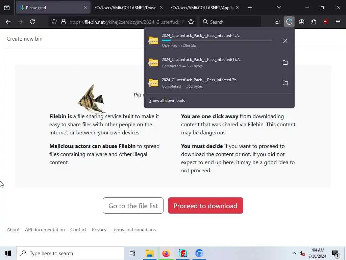Open Save to Pocket icon
The image size is (346, 260).
[x=277, y=22]
